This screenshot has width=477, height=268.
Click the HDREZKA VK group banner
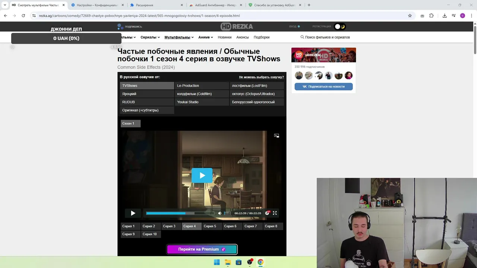[323, 55]
